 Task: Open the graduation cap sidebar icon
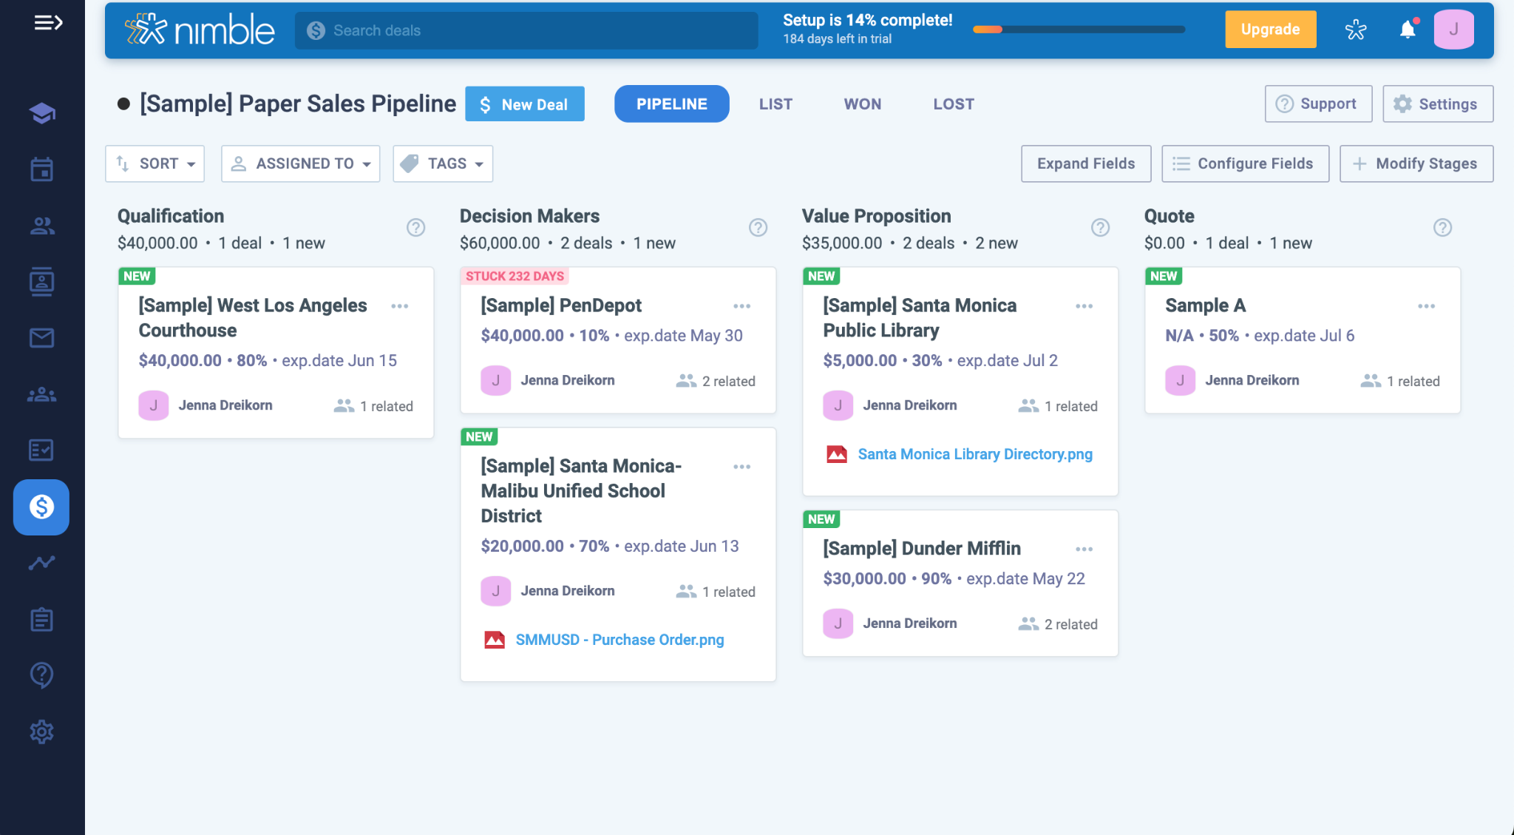pyautogui.click(x=41, y=113)
